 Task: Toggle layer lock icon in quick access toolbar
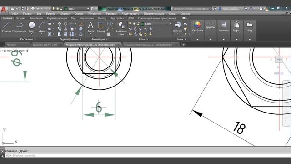tap(61, 9)
